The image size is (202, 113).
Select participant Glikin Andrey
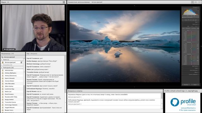[12, 86]
